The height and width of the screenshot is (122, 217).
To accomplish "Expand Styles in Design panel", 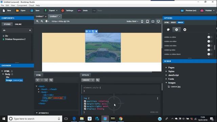I will (x=166, y=72).
